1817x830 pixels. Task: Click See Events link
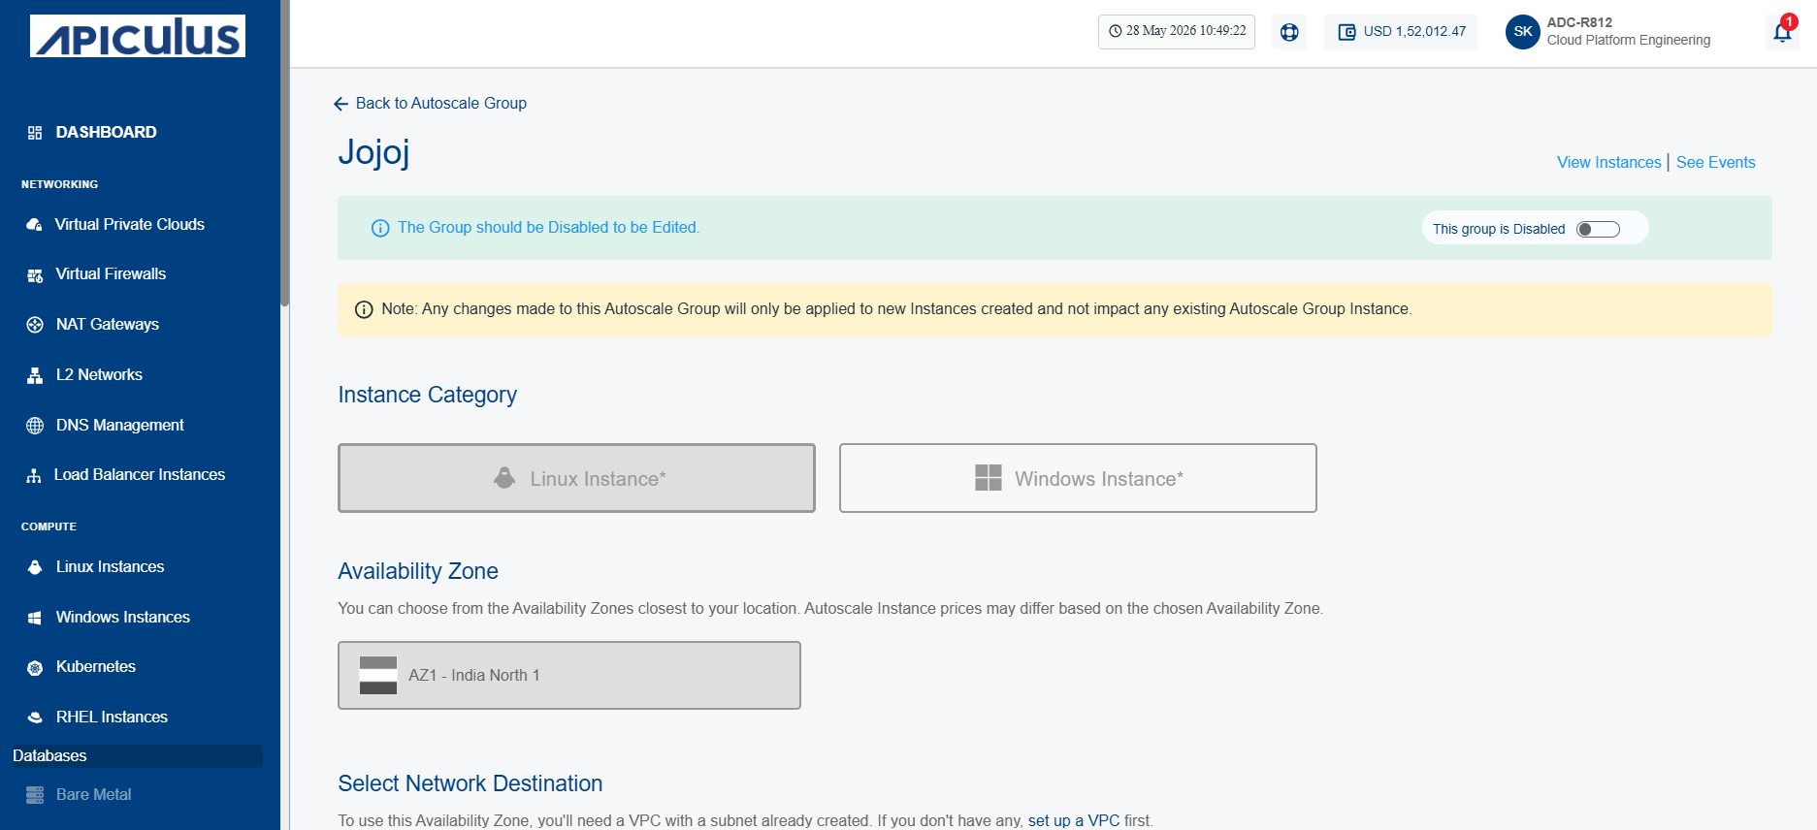click(1716, 162)
